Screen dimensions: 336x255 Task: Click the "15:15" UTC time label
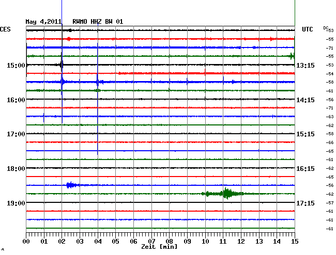306,134
